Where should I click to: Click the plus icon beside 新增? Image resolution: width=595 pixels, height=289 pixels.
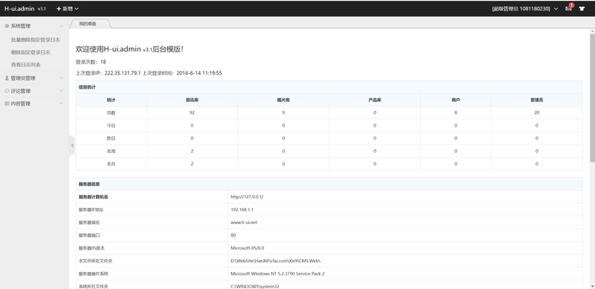pos(59,9)
